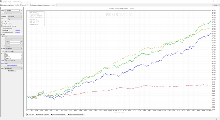Check the SHOOTOUT flag checkbox
This screenshot has height=120, width=220.
point(5,58)
